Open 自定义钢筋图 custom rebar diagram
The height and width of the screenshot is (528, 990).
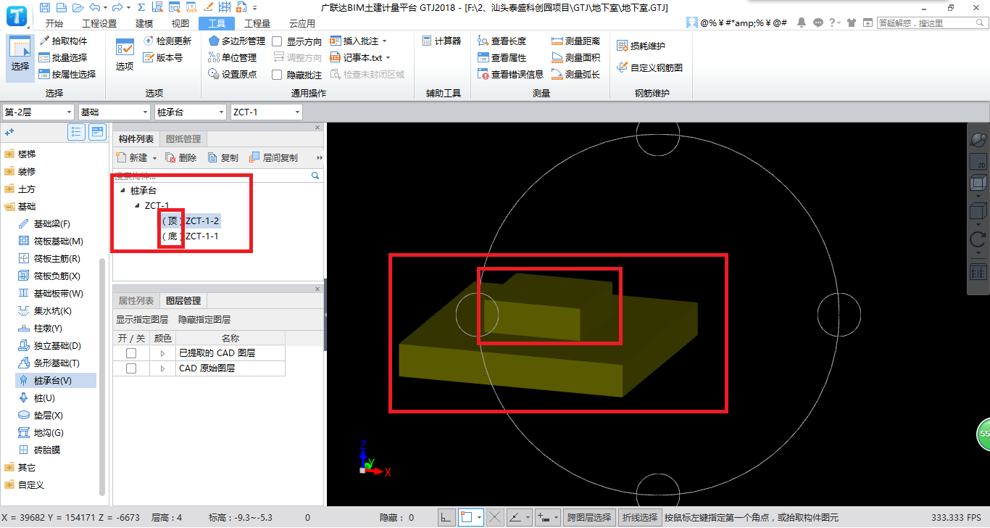650,67
